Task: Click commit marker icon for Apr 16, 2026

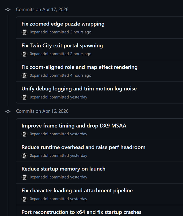Action: 8,111
